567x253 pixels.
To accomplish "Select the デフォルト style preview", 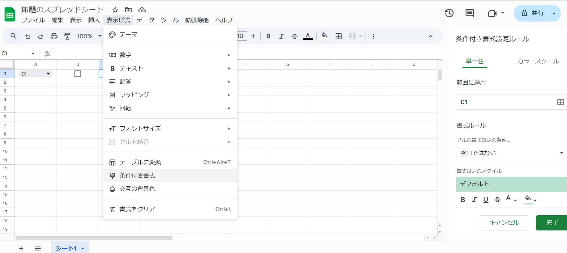I will 511,184.
